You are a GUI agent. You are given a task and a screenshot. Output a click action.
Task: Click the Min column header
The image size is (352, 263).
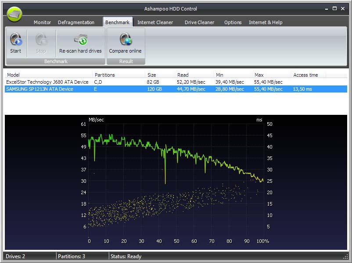point(233,75)
